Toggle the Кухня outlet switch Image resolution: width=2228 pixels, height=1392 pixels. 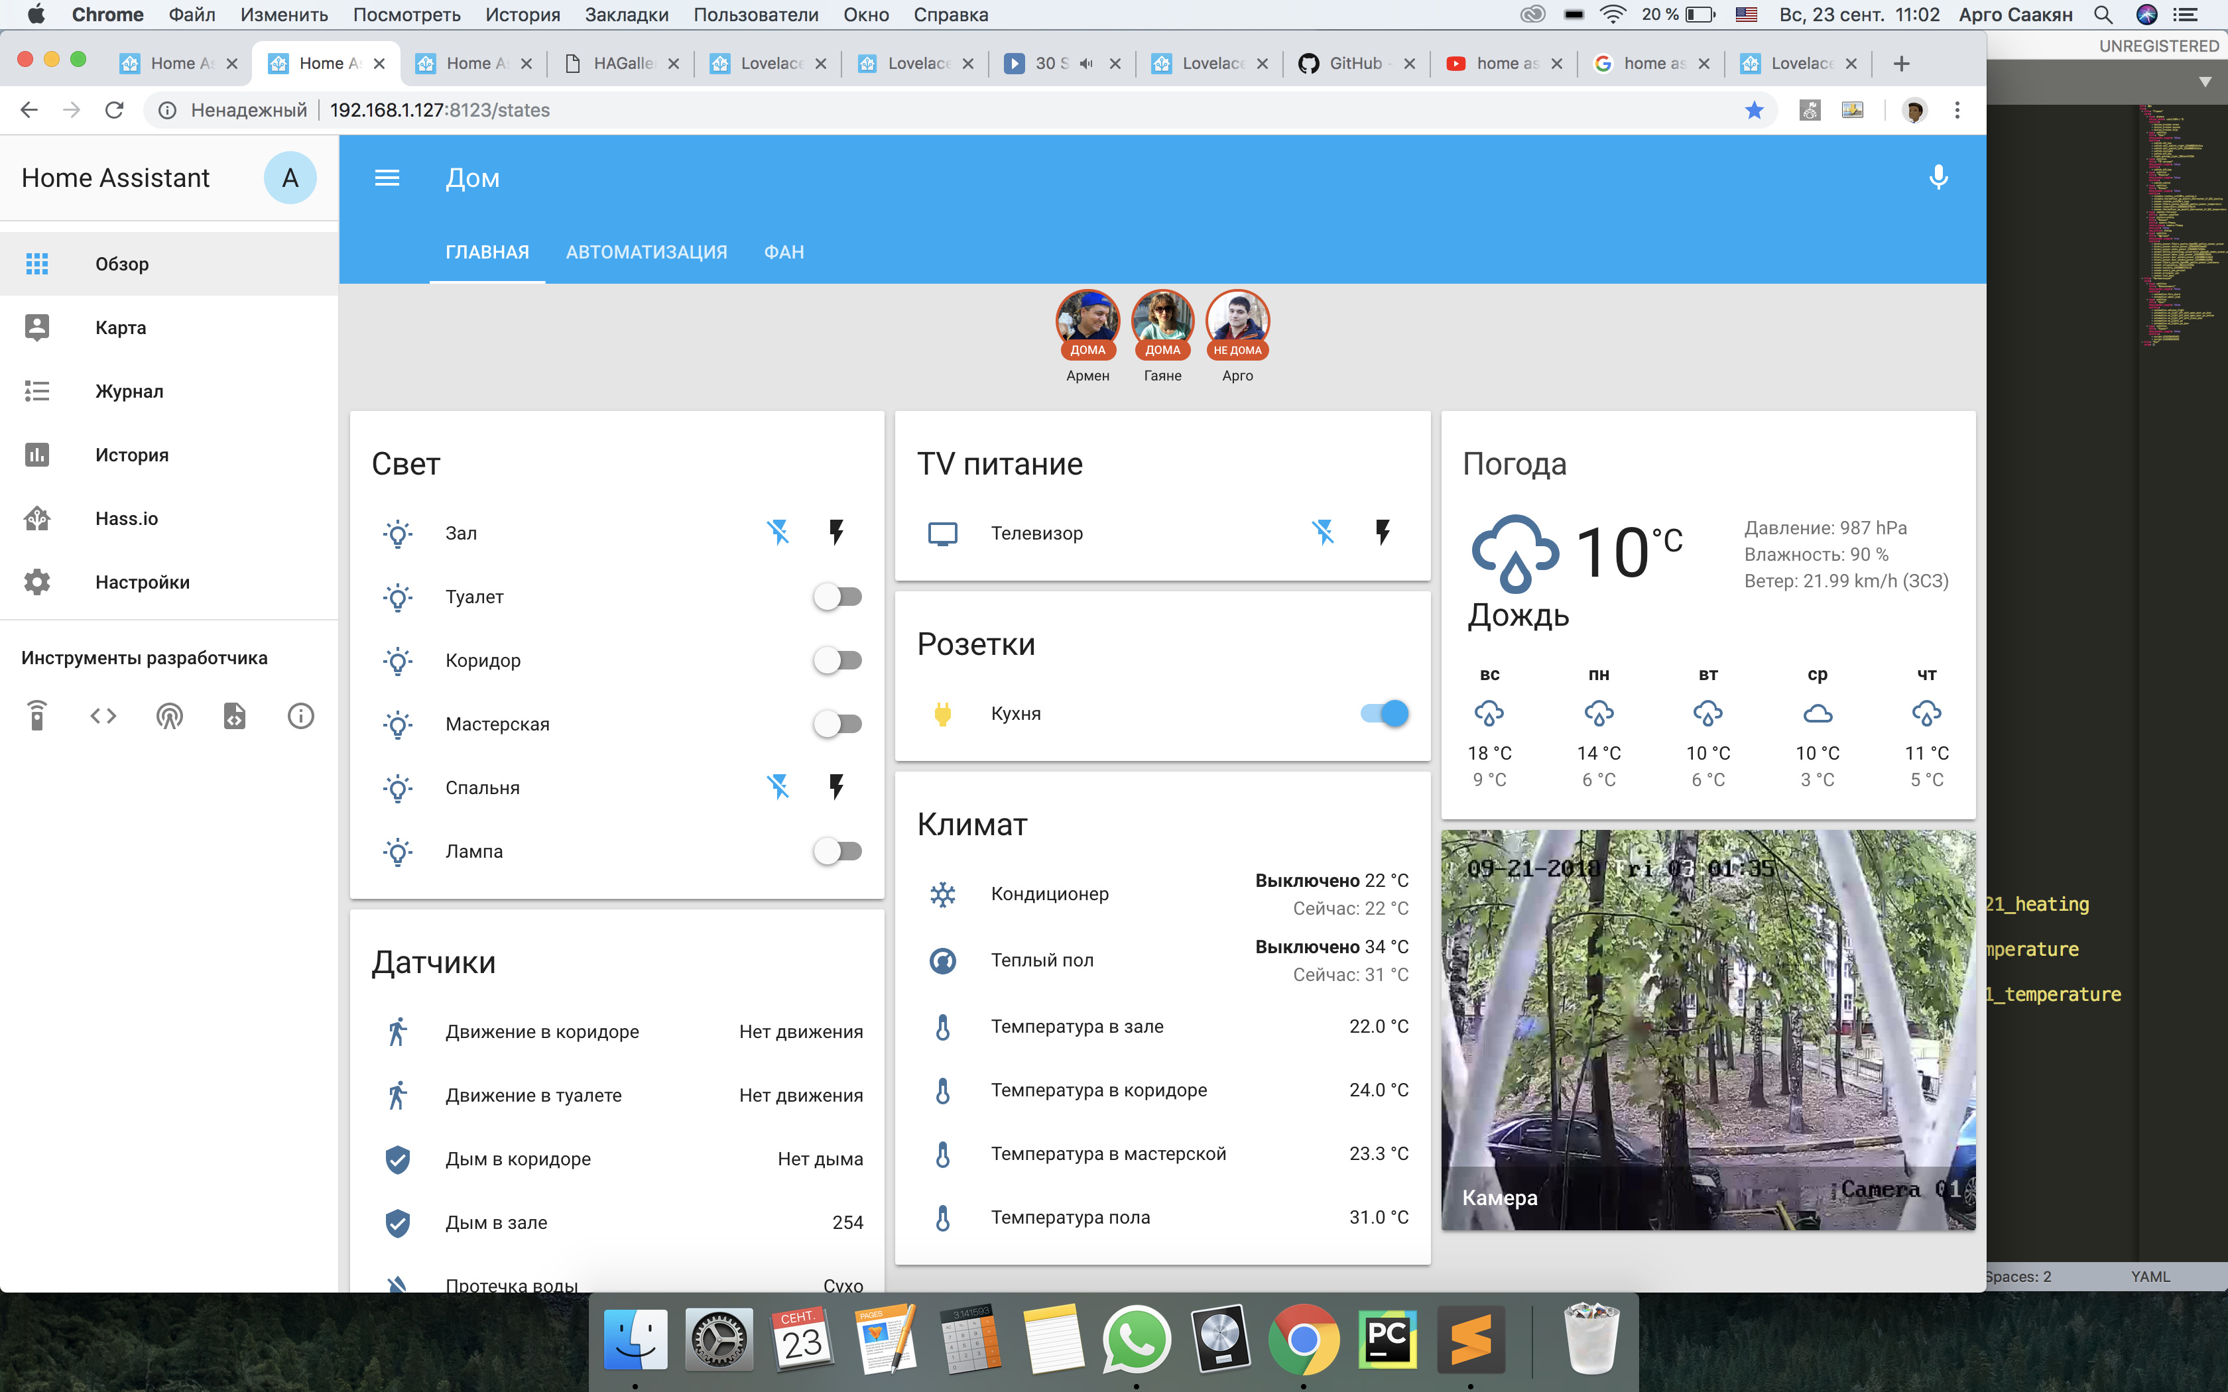(x=1384, y=713)
